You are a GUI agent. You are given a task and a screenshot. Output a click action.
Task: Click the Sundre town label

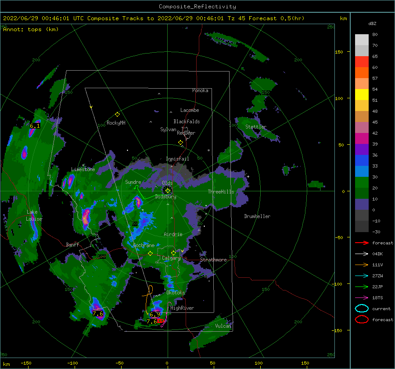(x=133, y=182)
